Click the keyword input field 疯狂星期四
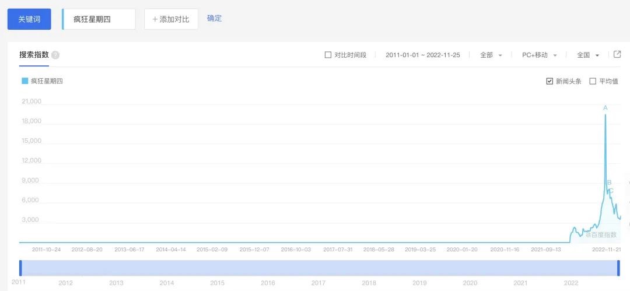630x291 pixels. tap(99, 19)
